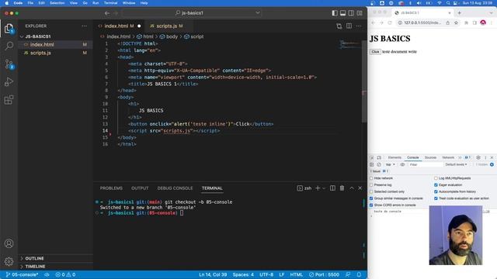Open the top context dropdown in console

tap(390, 164)
